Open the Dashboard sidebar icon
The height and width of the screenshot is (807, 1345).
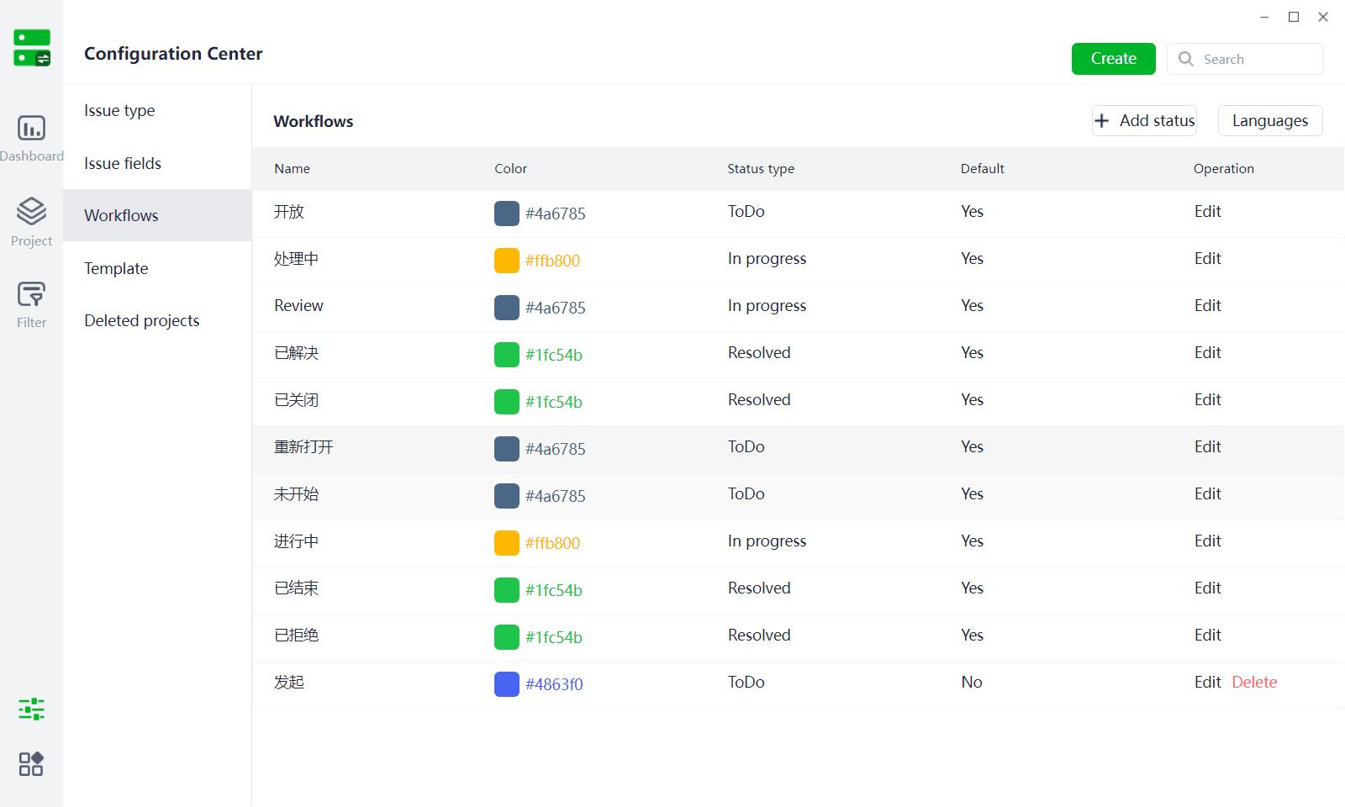tap(31, 128)
